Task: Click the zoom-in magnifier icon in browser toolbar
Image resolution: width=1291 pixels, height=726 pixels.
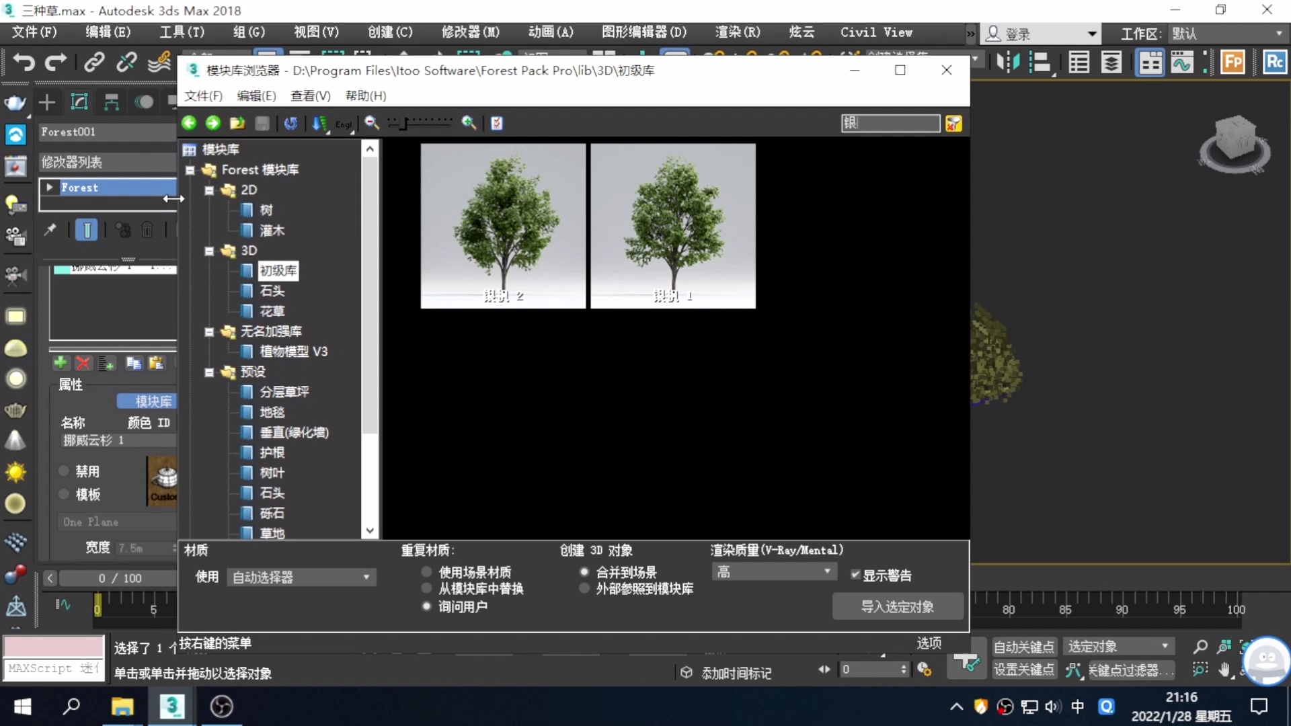Action: pyautogui.click(x=469, y=123)
